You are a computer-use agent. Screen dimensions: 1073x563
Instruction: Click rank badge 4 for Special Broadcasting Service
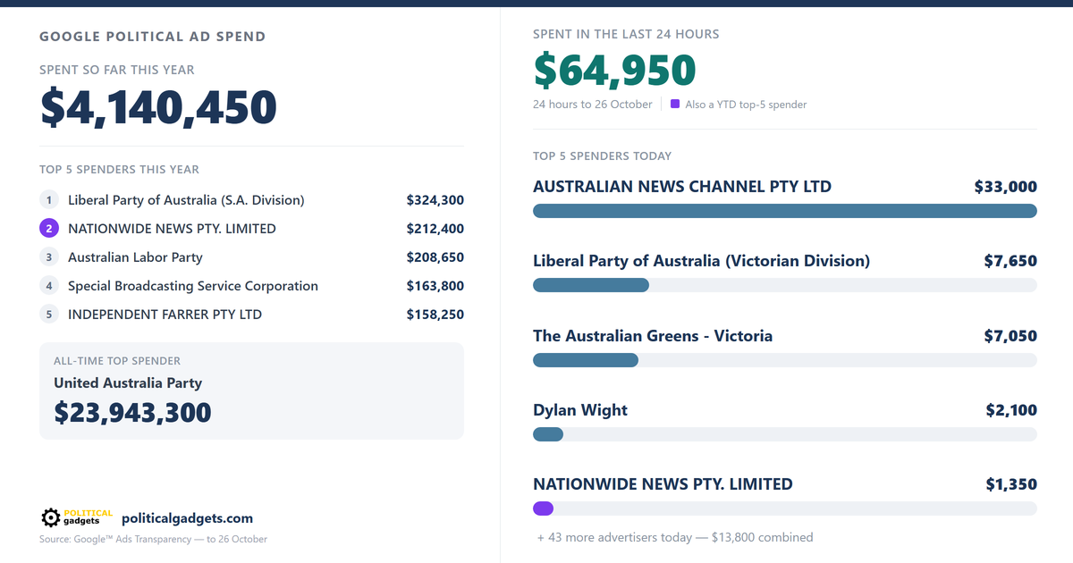point(49,286)
